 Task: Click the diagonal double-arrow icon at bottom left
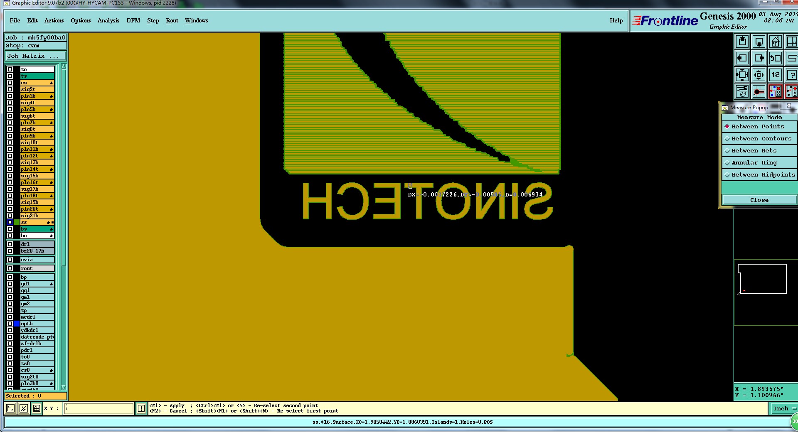coord(10,408)
